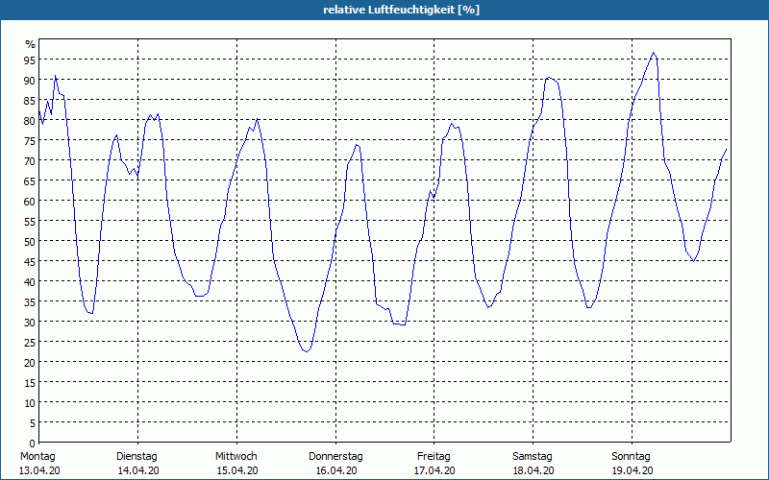Screen dimensions: 769x480
Task: Click the Freitag peak near 79%
Action: tap(452, 124)
